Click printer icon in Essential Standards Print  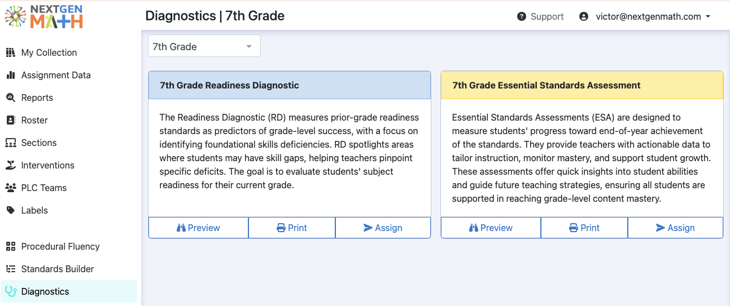point(574,228)
